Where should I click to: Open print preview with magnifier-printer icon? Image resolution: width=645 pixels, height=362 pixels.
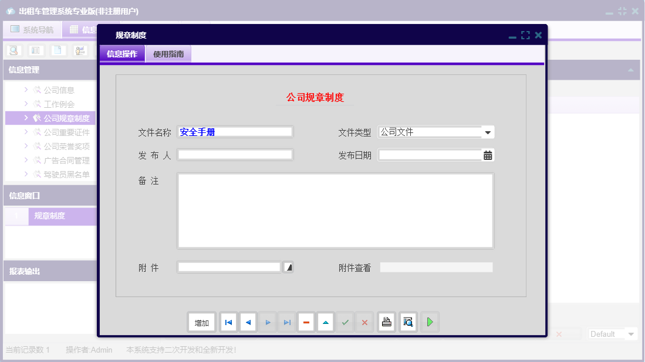pos(408,322)
